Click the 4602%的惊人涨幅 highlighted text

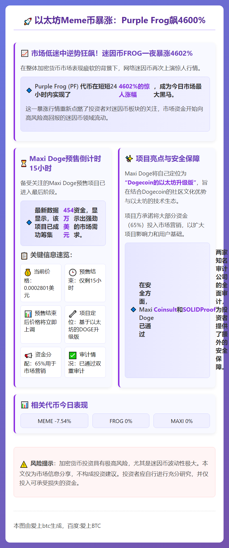(x=134, y=90)
